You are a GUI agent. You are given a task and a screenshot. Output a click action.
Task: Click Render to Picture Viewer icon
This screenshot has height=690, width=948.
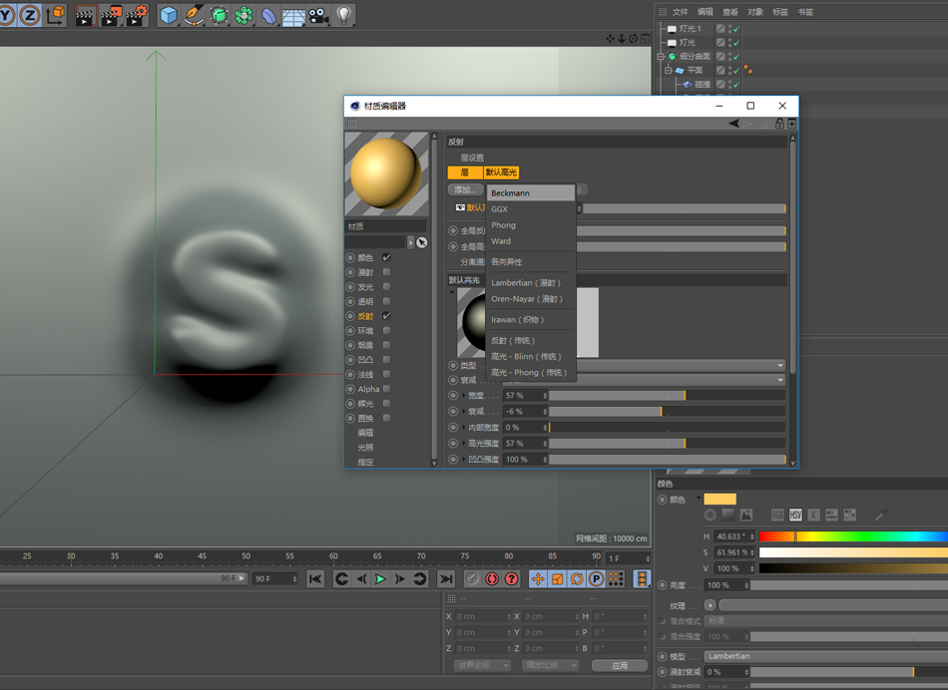[111, 15]
